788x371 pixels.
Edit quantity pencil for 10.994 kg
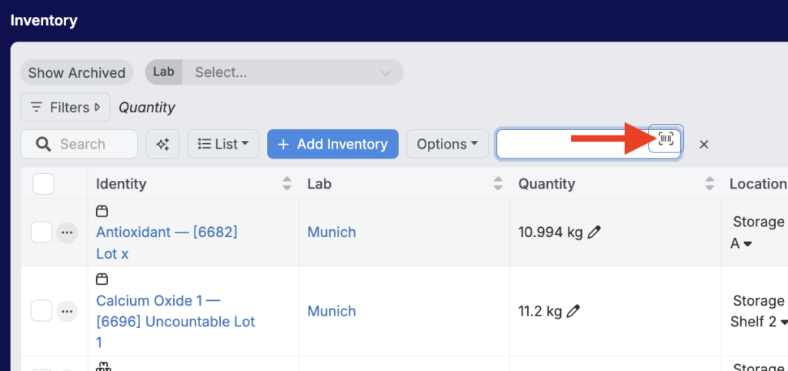point(594,232)
